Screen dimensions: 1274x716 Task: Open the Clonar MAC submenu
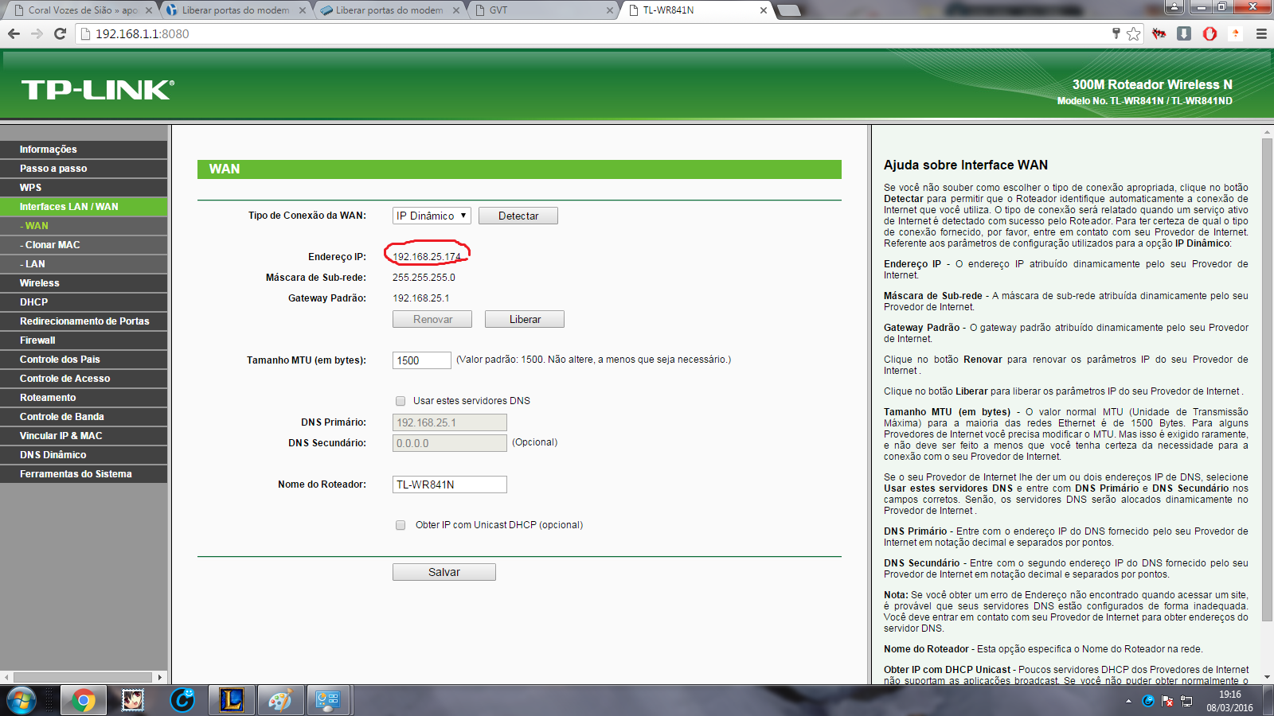tap(84, 245)
